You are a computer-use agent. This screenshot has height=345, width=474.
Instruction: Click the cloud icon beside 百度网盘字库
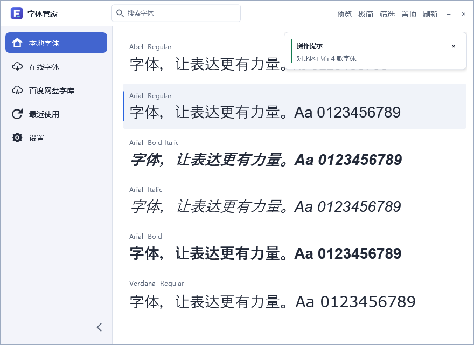pyautogui.click(x=17, y=90)
